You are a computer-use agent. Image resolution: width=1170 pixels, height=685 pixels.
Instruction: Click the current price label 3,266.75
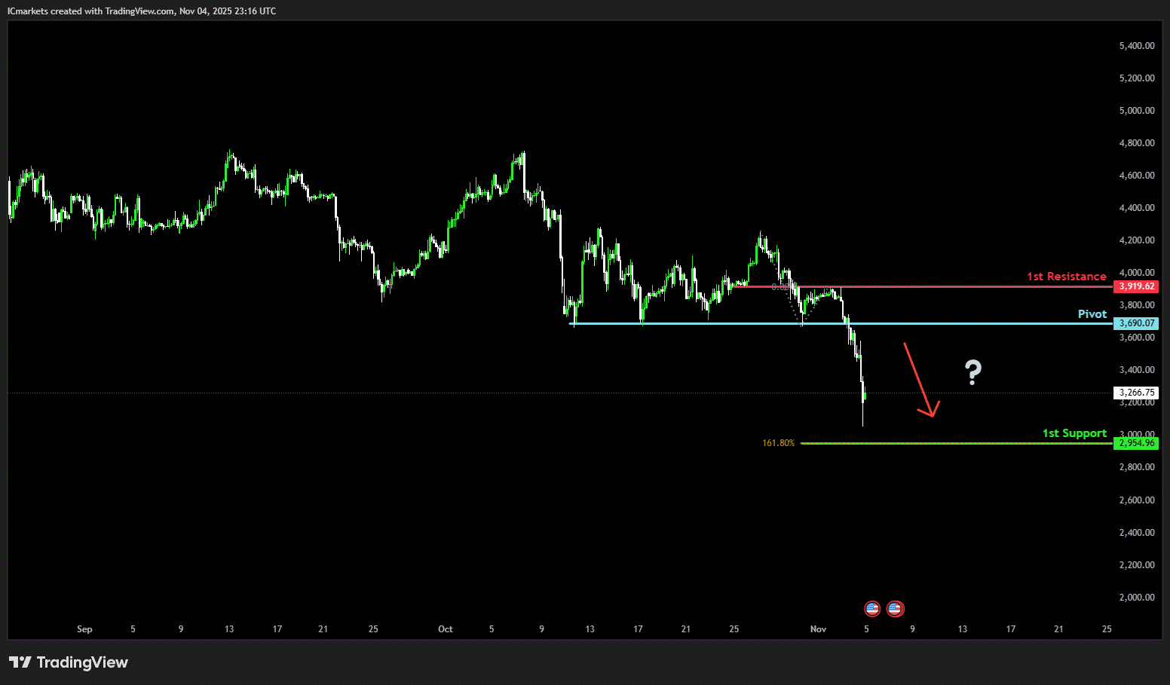[1136, 393]
